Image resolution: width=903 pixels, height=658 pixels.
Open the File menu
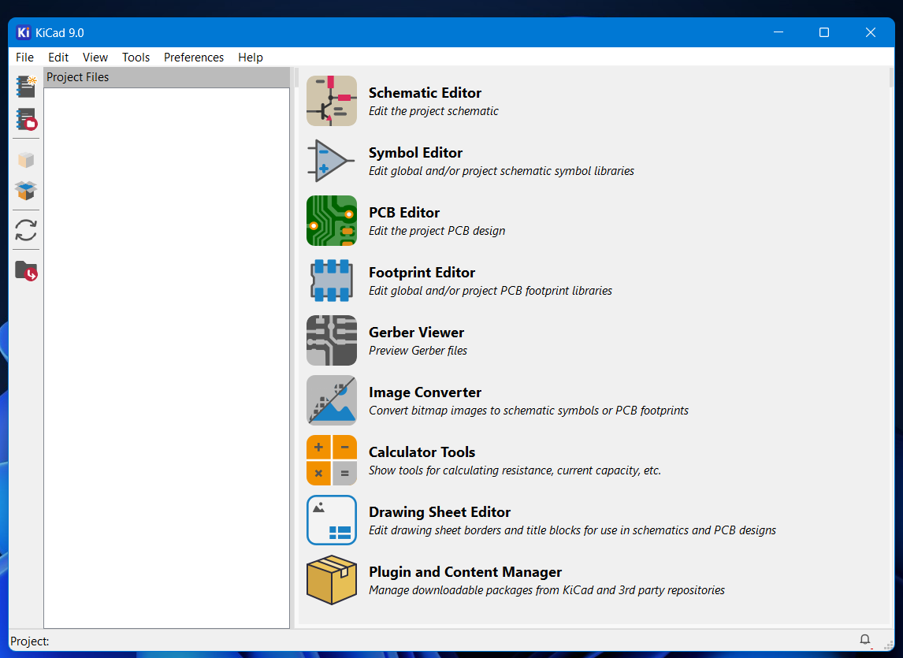24,57
